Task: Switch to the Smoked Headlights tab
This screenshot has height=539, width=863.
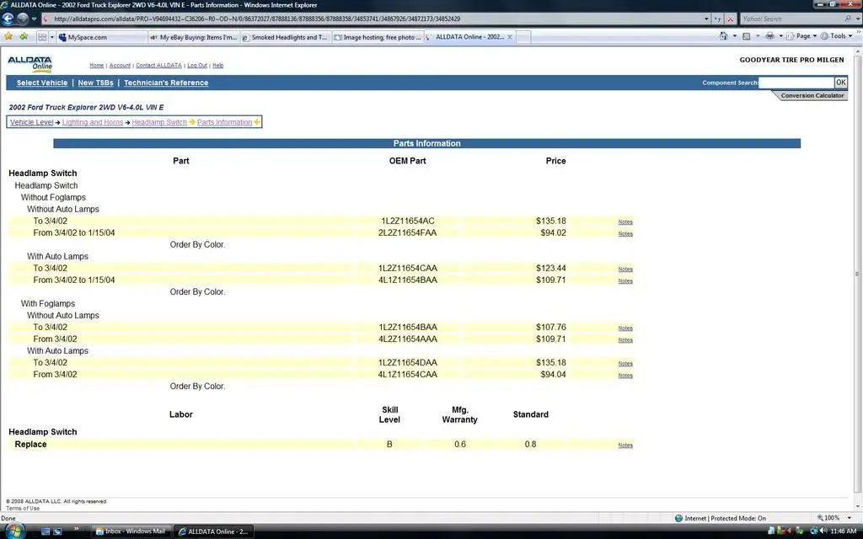Action: 286,37
